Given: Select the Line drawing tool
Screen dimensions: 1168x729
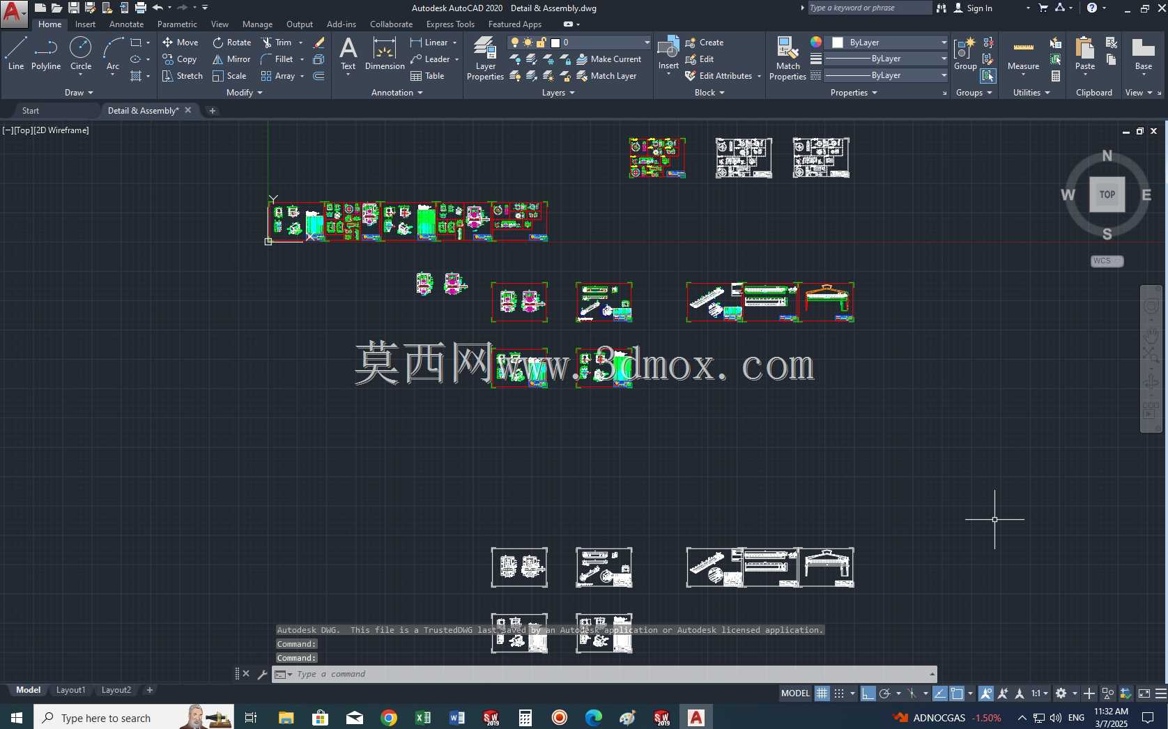Looking at the screenshot, I should (x=16, y=54).
